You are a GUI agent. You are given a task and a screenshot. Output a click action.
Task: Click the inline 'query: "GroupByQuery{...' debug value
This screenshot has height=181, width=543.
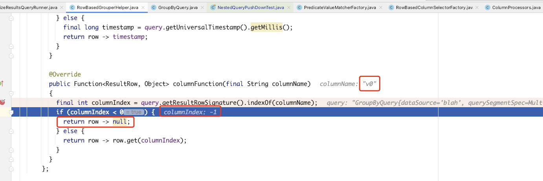[x=435, y=102]
